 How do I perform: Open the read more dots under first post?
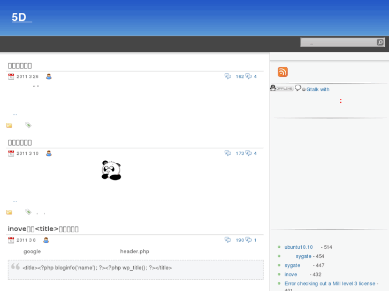click(15, 114)
